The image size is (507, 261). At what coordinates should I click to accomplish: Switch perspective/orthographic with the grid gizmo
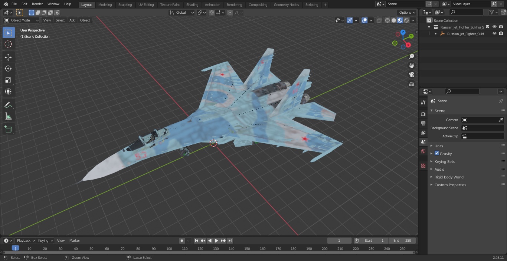[411, 84]
